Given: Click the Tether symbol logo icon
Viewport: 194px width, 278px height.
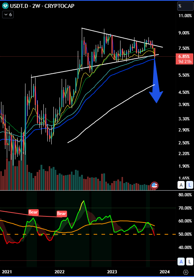Looking at the screenshot, I should [5, 6].
